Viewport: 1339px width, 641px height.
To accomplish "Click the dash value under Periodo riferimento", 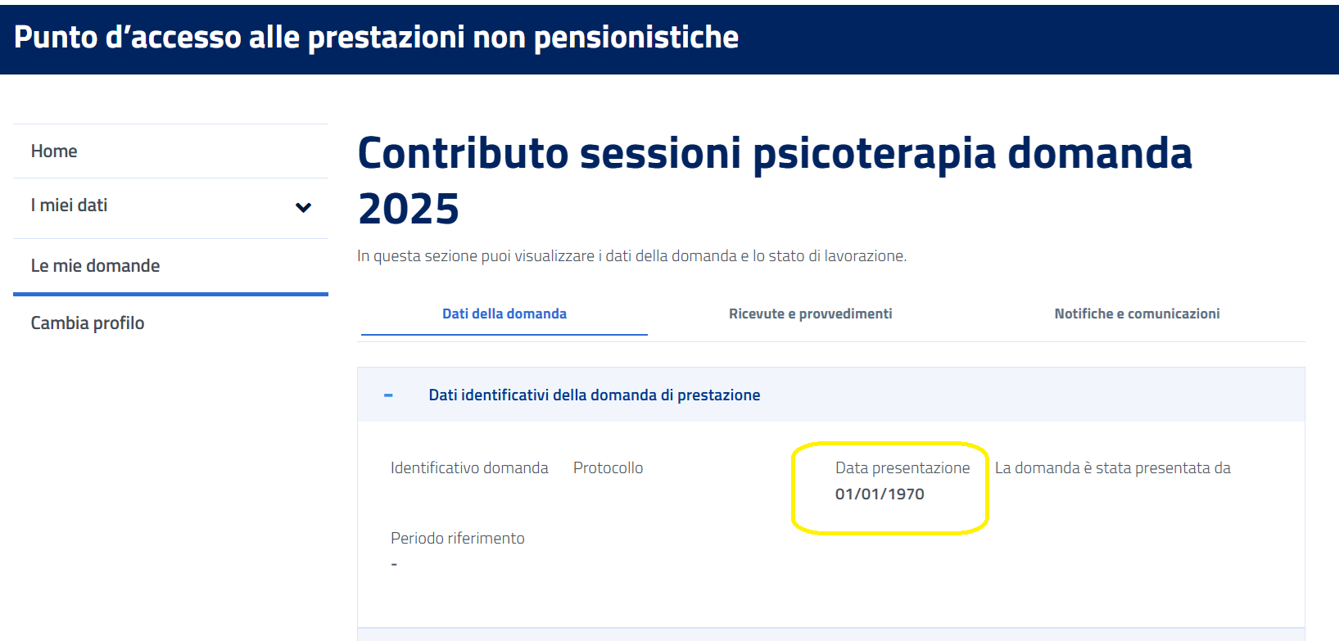I will [394, 564].
